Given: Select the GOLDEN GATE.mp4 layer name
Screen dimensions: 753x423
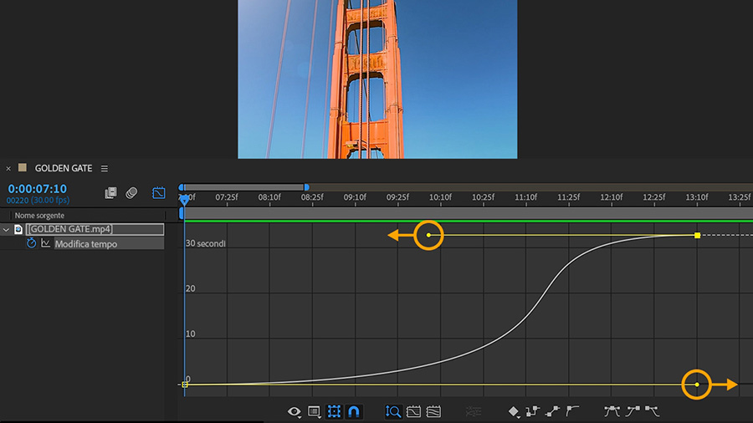Looking at the screenshot, I should [95, 229].
